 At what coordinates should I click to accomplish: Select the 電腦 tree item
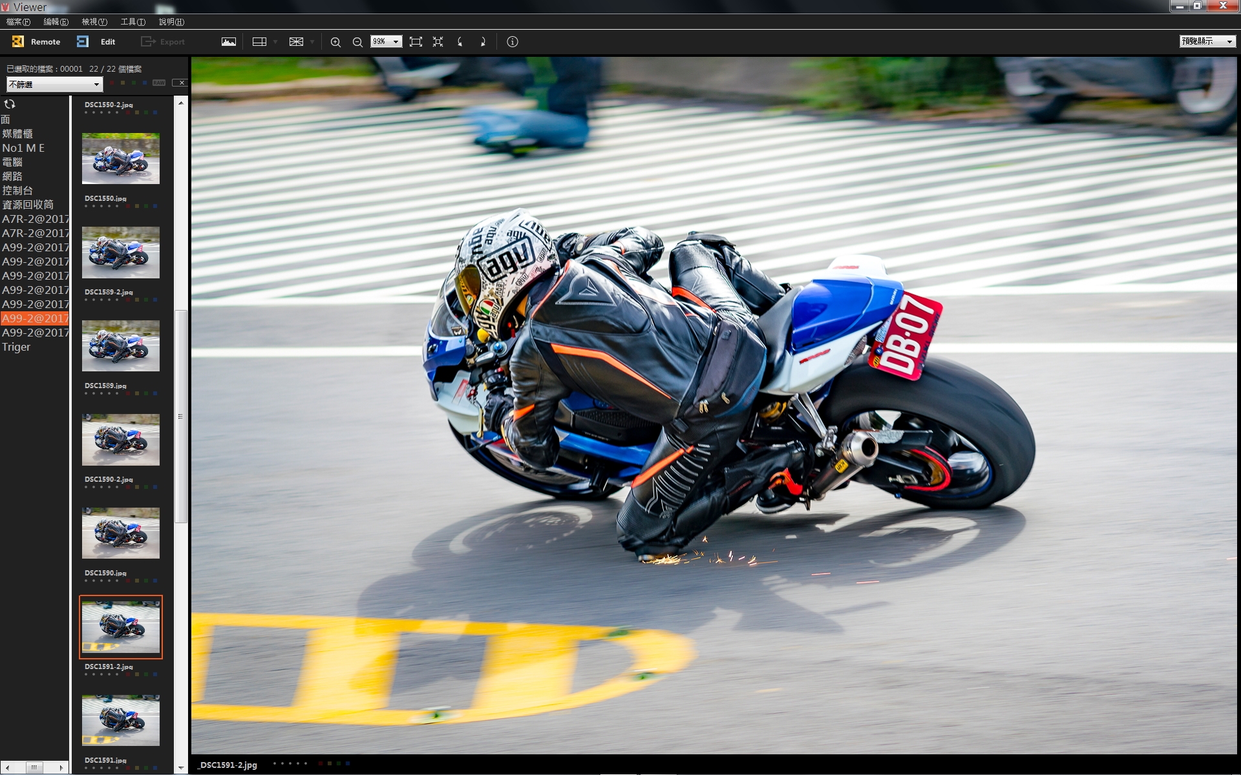[x=12, y=162]
